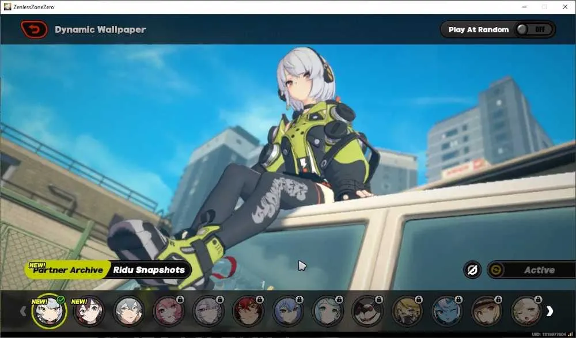Pick the locked pink-haired character avatar
576x338 pixels.
point(168,311)
